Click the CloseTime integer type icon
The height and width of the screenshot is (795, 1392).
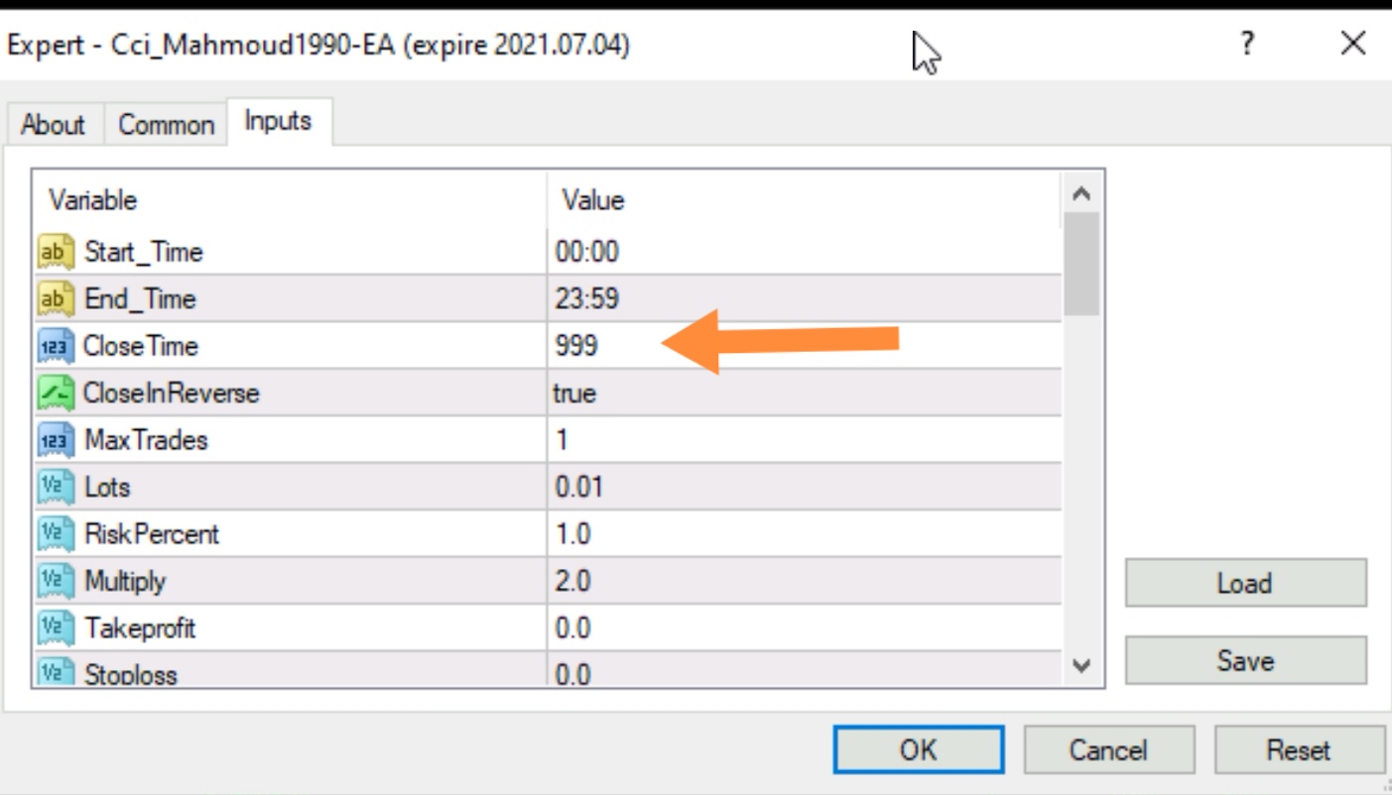56,346
